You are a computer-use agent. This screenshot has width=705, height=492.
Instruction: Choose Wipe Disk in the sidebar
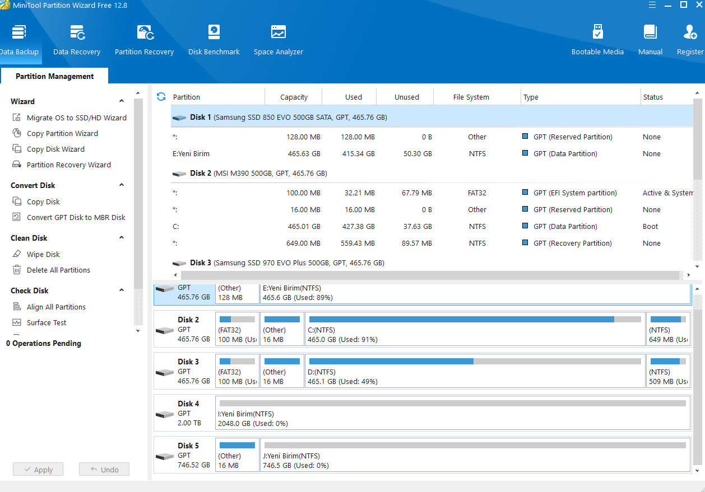coord(43,255)
